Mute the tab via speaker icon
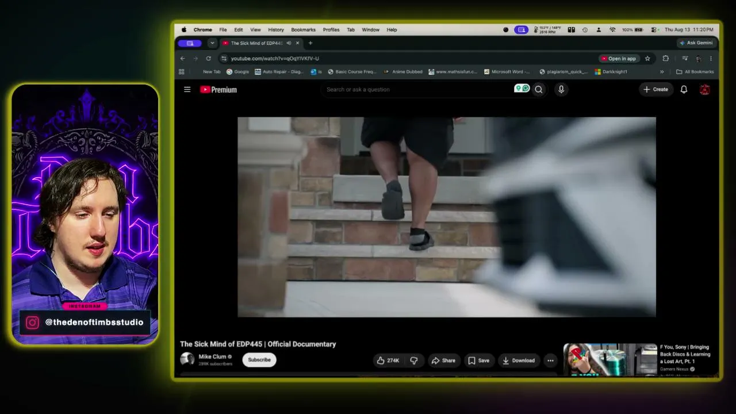The image size is (736, 414). pyautogui.click(x=289, y=43)
